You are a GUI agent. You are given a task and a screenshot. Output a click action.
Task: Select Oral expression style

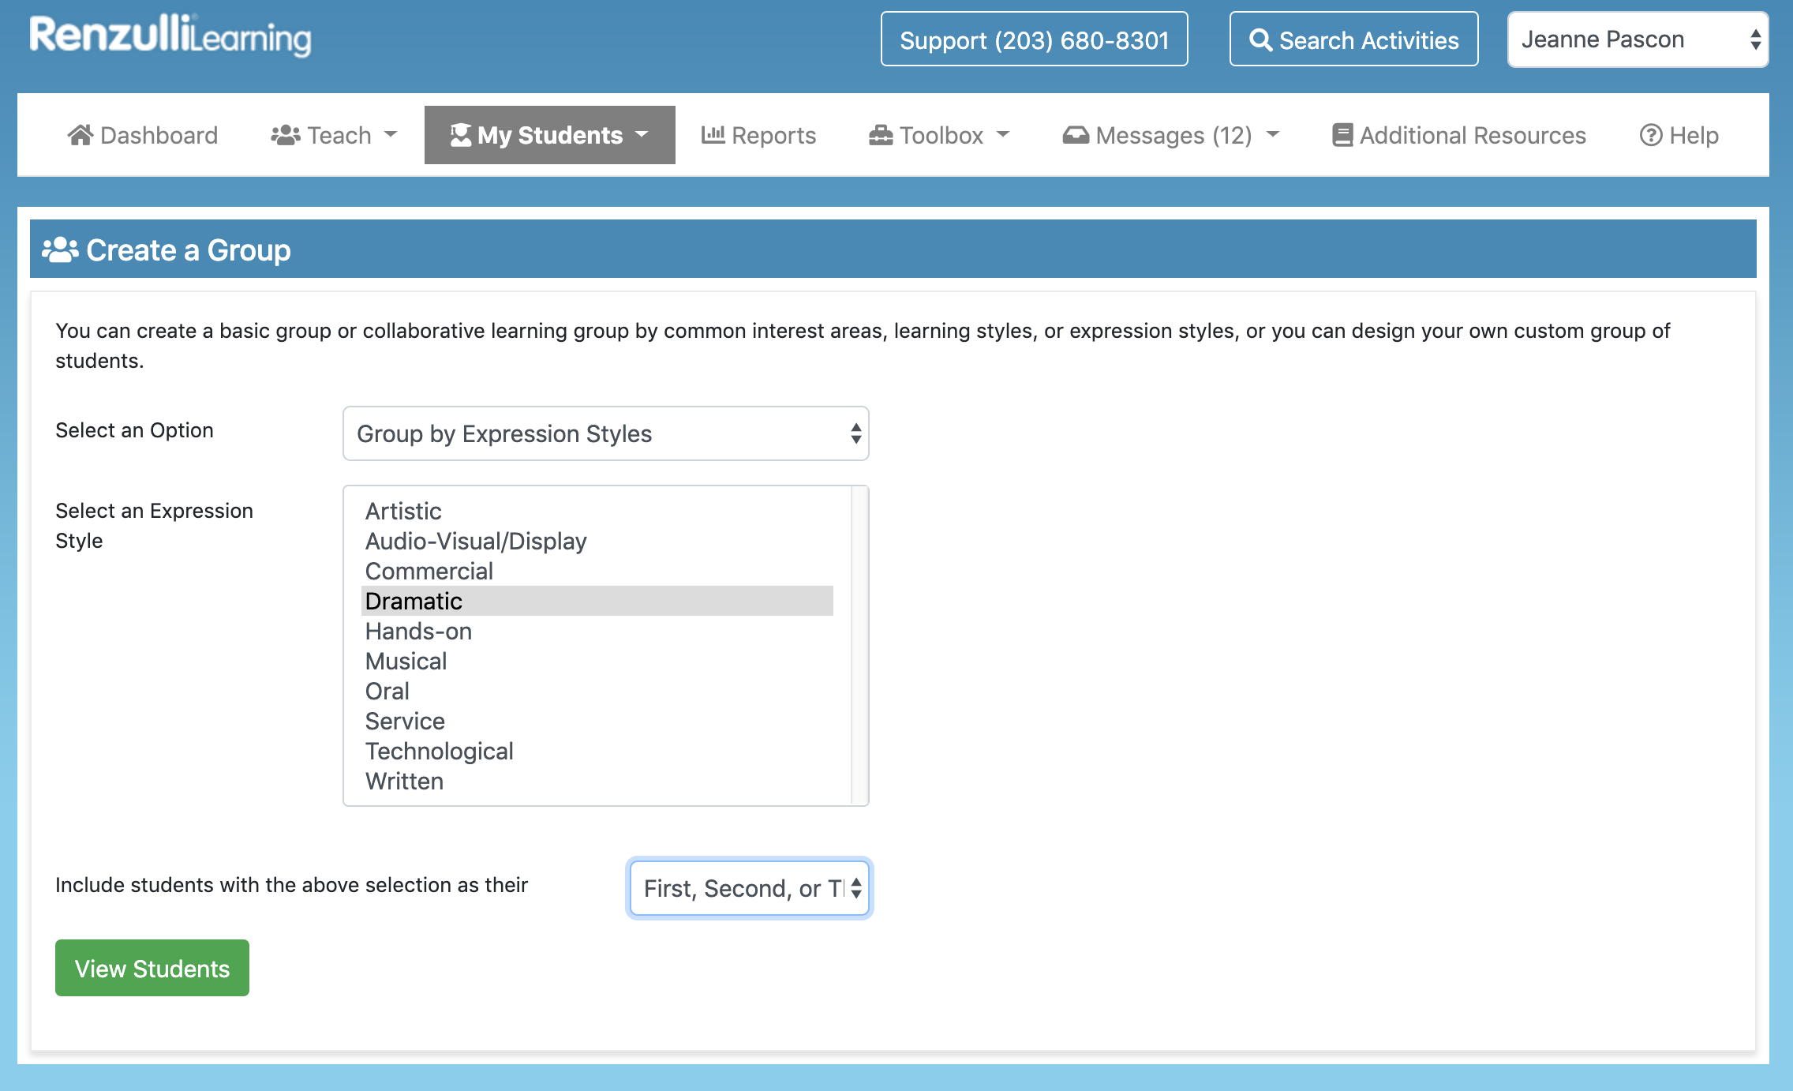[x=597, y=691]
